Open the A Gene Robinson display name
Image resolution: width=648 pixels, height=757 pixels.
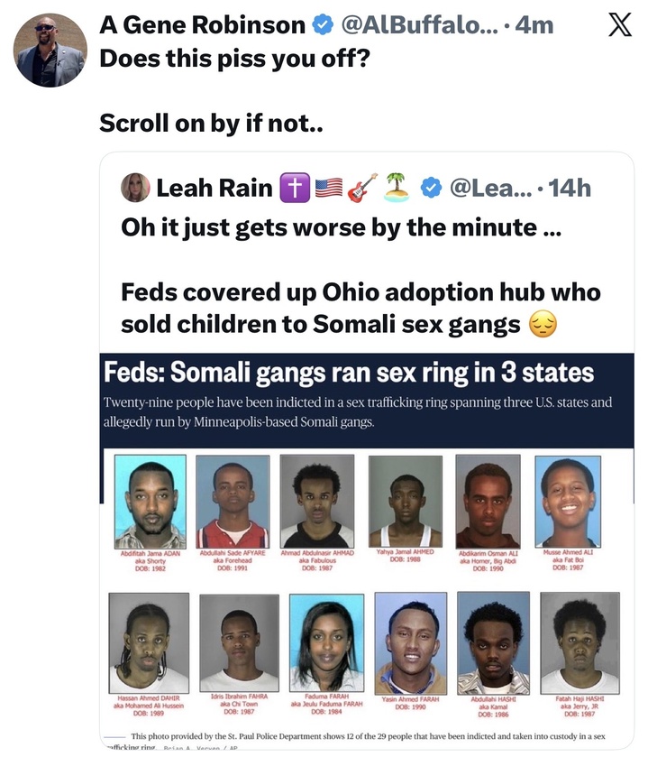[202, 26]
